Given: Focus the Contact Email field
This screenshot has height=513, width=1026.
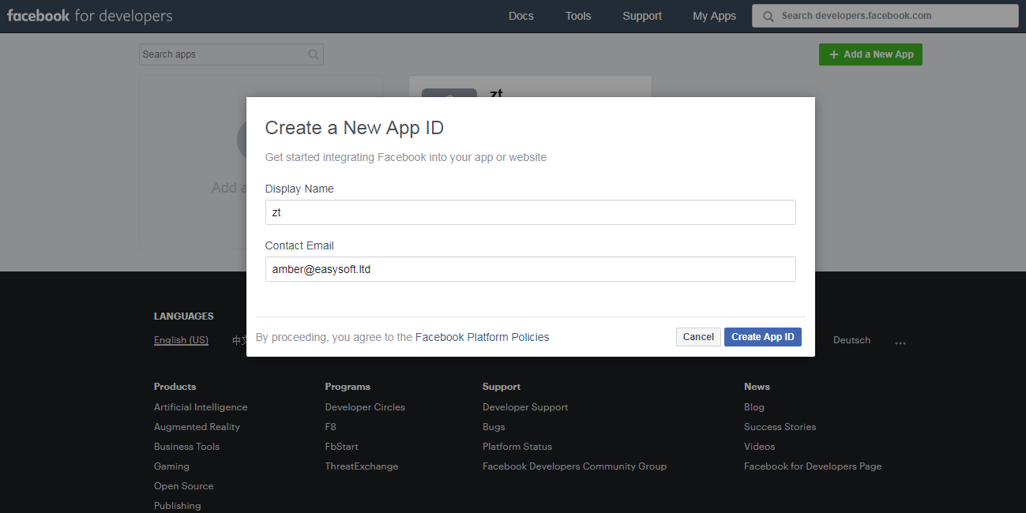Looking at the screenshot, I should pyautogui.click(x=530, y=269).
